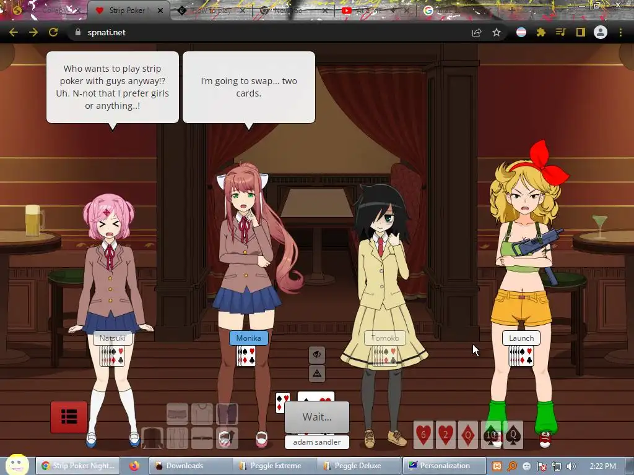Click the Action Center flag tray icon
634x475 pixels.
(541, 466)
